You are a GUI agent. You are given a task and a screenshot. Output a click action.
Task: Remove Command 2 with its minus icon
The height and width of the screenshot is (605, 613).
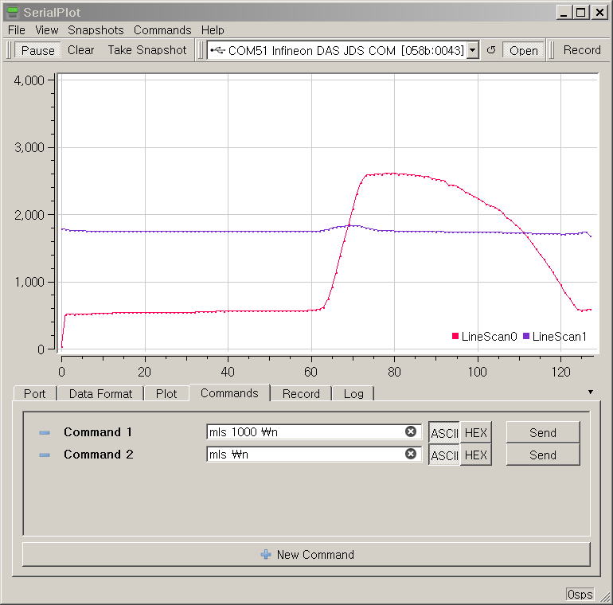45,455
